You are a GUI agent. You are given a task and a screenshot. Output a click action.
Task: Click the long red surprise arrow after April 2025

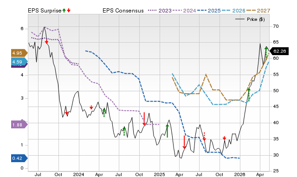184,142
